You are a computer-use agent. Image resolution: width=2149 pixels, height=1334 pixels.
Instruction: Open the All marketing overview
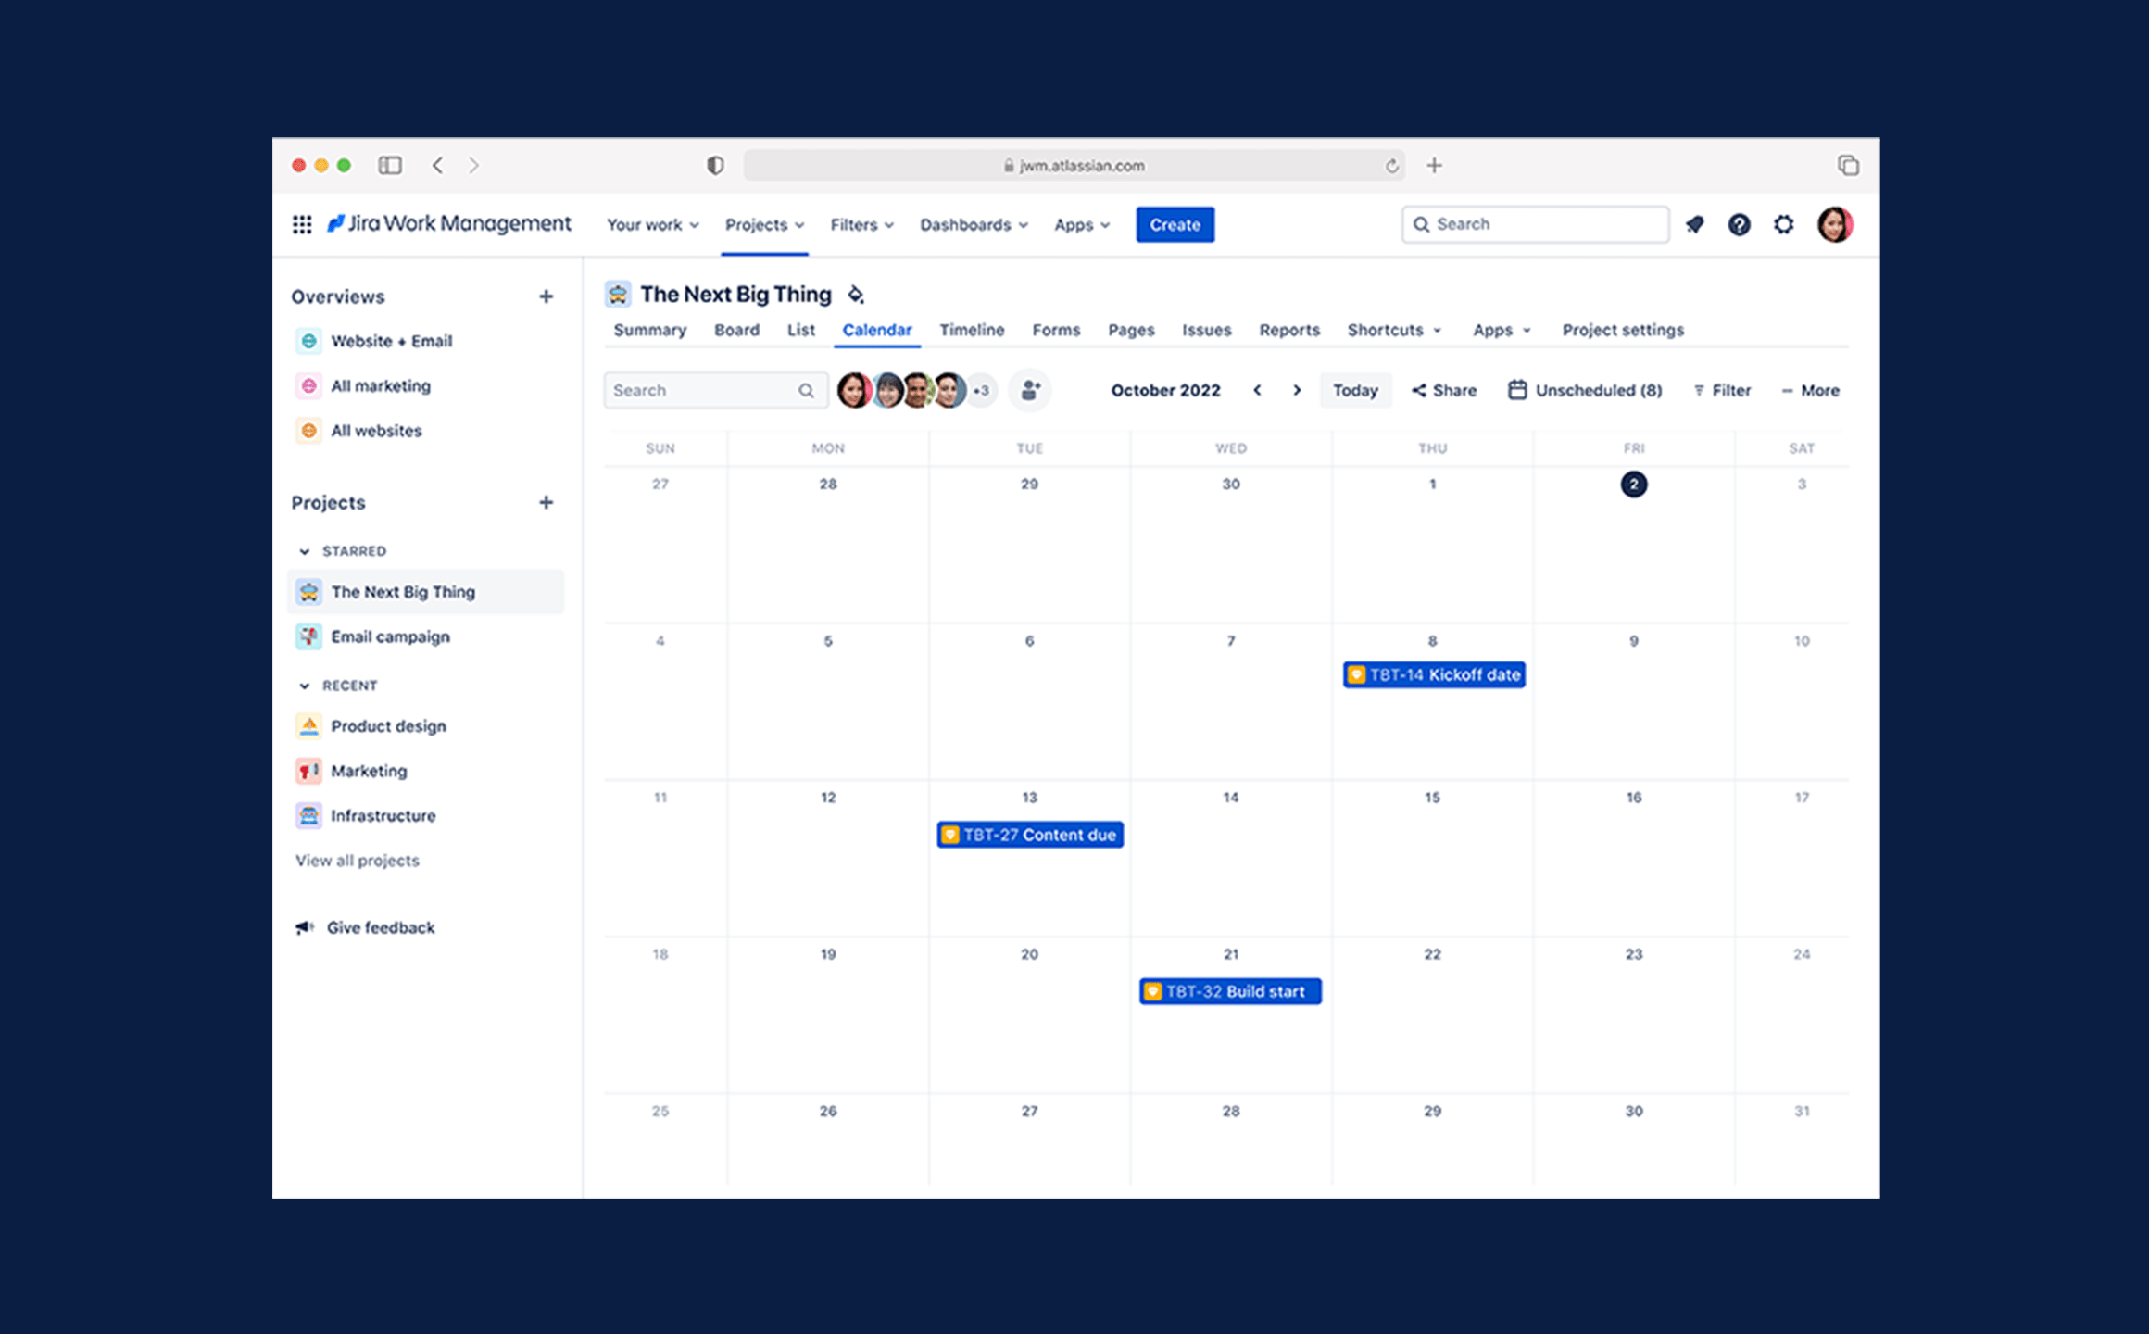(x=426, y=385)
